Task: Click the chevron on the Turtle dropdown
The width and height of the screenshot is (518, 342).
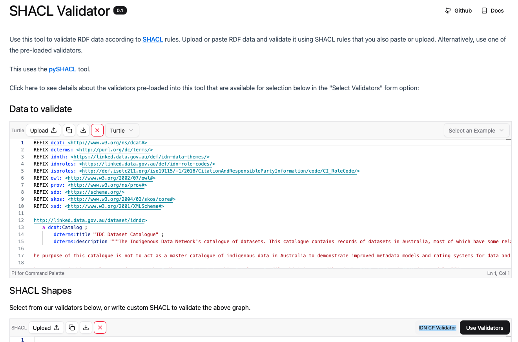Action: click(x=131, y=130)
